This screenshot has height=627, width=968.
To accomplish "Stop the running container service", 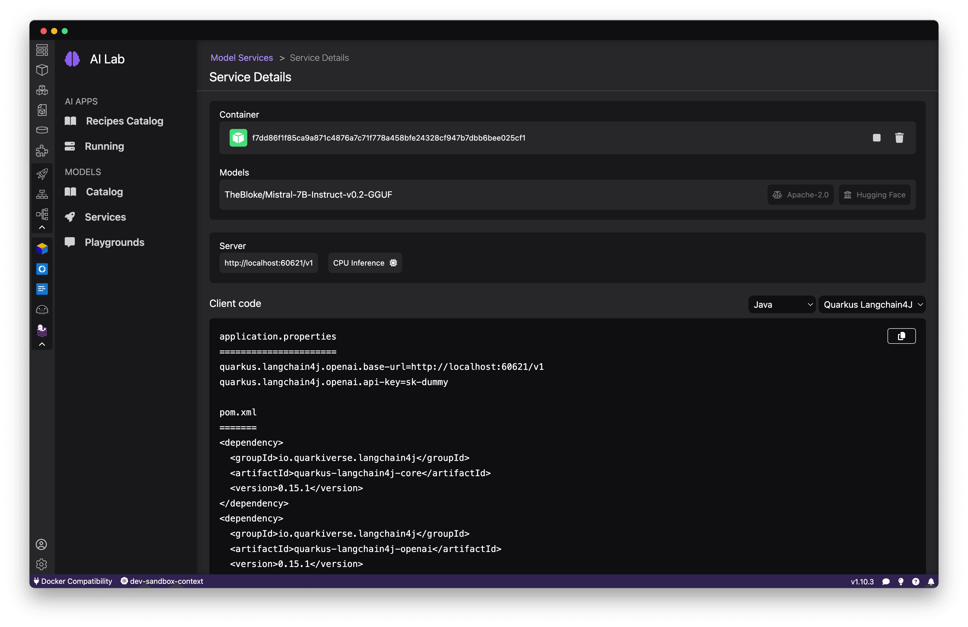I will pyautogui.click(x=876, y=138).
